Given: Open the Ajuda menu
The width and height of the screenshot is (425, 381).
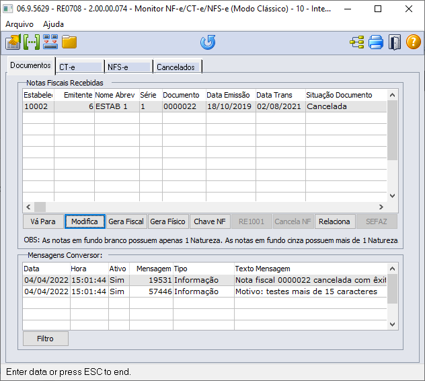Looking at the screenshot, I should pos(53,24).
